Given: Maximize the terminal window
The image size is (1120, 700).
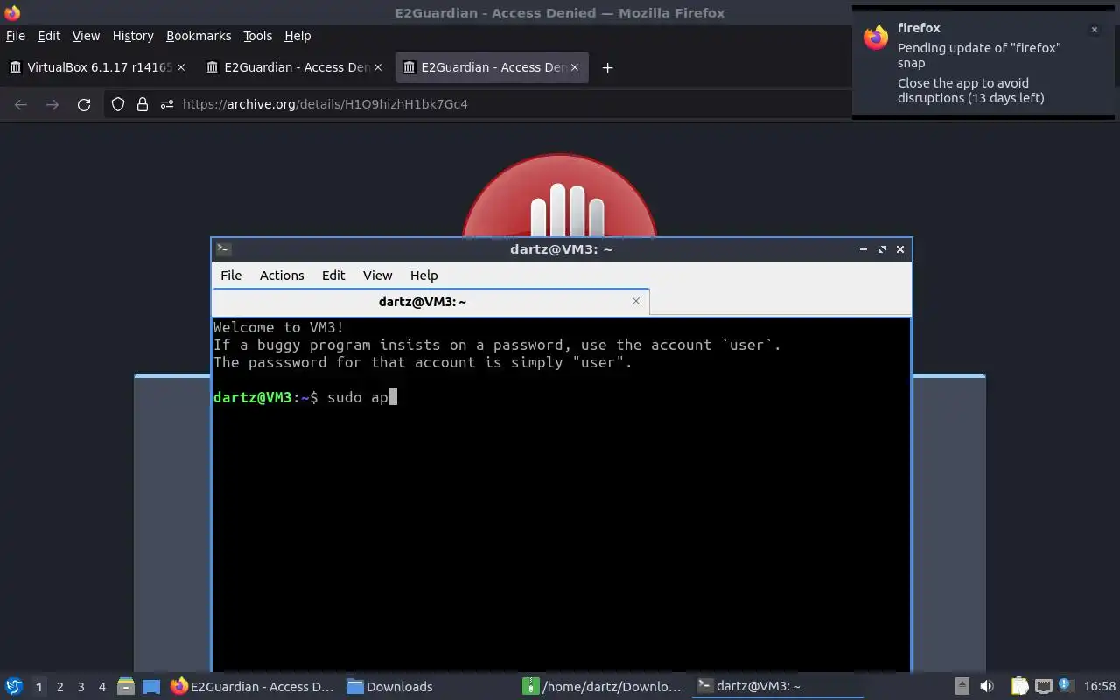Looking at the screenshot, I should click(x=882, y=249).
